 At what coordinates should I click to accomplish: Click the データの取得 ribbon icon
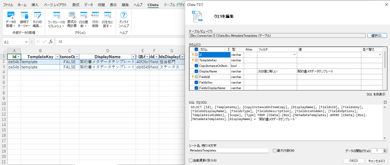11,20
